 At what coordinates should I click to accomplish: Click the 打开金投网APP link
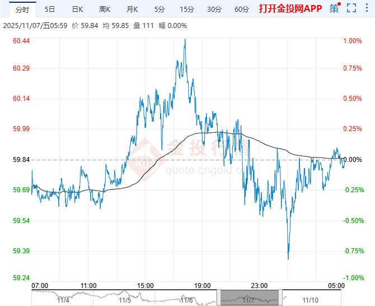click(290, 9)
